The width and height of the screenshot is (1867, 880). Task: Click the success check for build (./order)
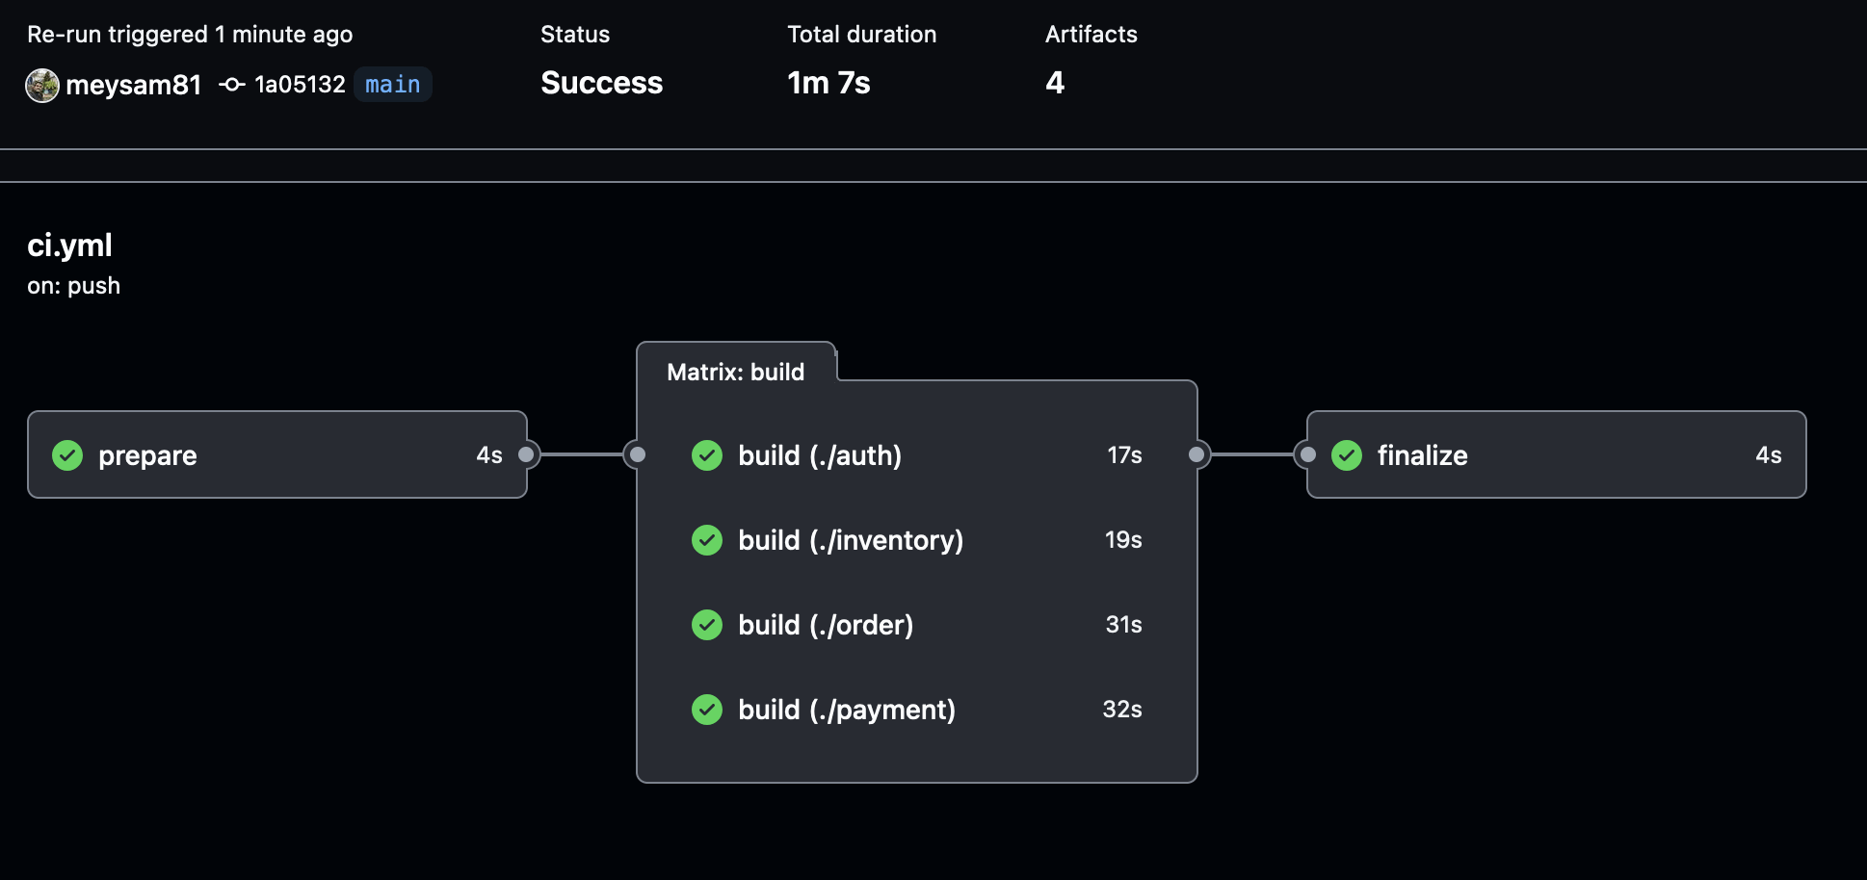point(707,625)
